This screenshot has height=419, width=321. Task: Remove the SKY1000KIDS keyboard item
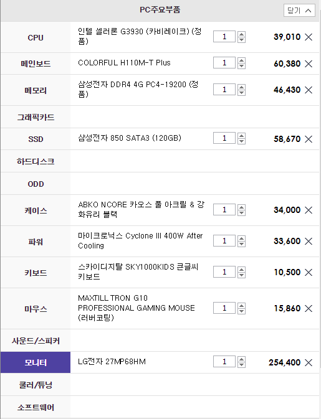click(x=309, y=272)
